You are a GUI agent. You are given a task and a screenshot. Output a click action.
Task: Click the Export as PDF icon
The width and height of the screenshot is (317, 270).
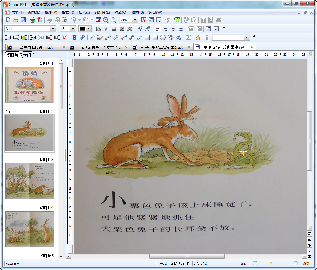(40, 20)
